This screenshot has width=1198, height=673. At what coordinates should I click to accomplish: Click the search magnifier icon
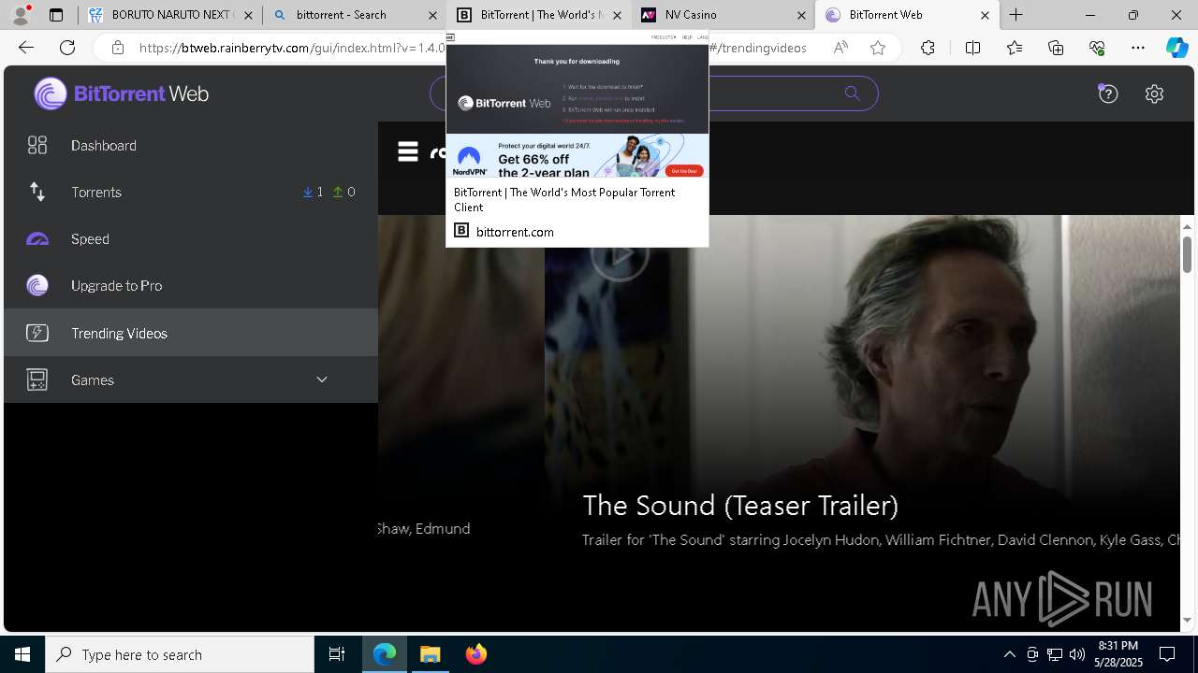click(x=852, y=93)
